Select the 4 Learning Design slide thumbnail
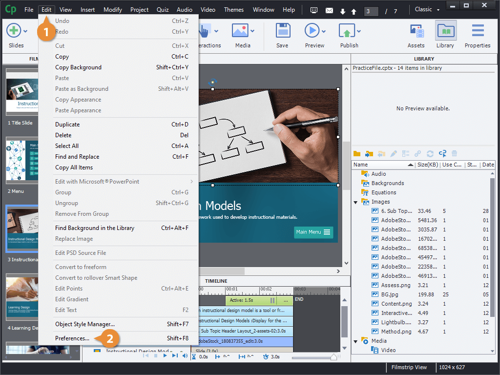Viewport: 500px width, 375px height. [x=22, y=297]
